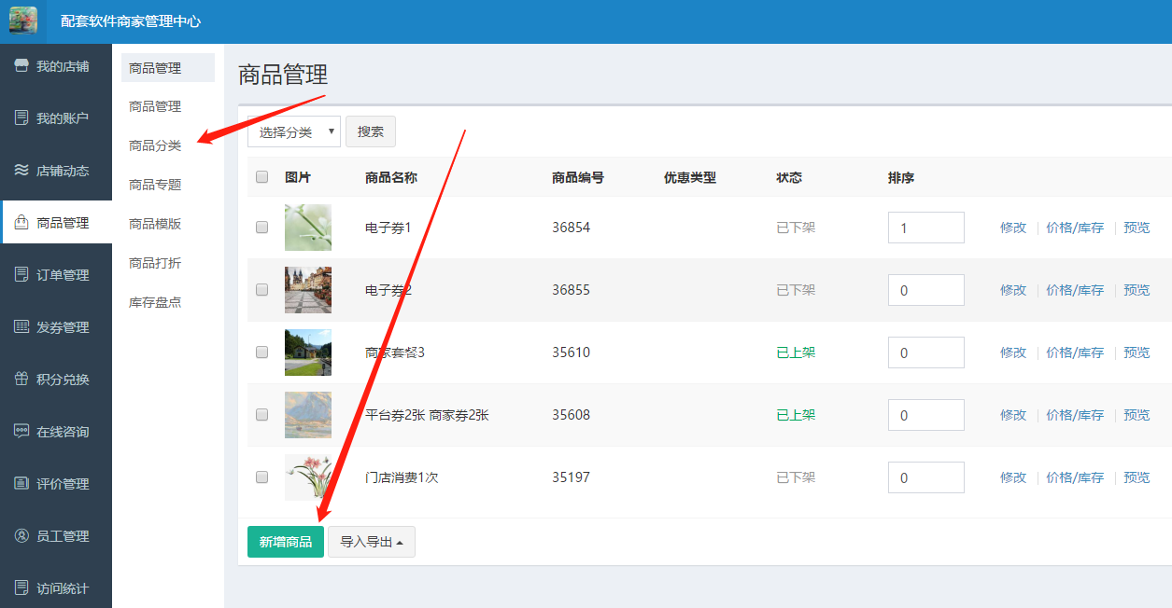The height and width of the screenshot is (608, 1172).
Task: Click product number 35610
Action: (571, 352)
